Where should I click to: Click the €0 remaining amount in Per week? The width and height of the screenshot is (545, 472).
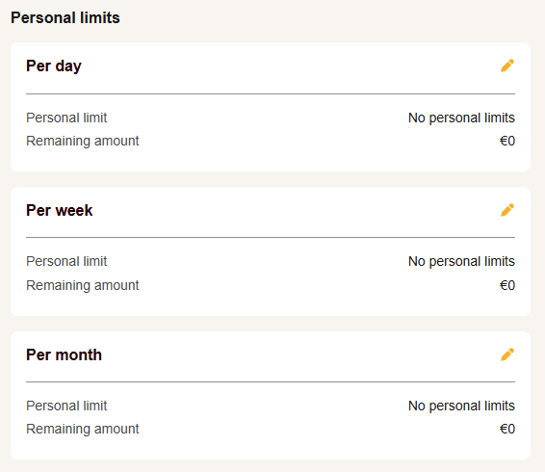pos(507,285)
